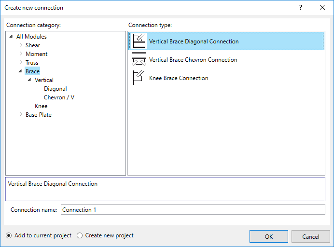Click the Knee Brace Connection icon
Viewport: 334px width, 247px height.
coord(139,78)
